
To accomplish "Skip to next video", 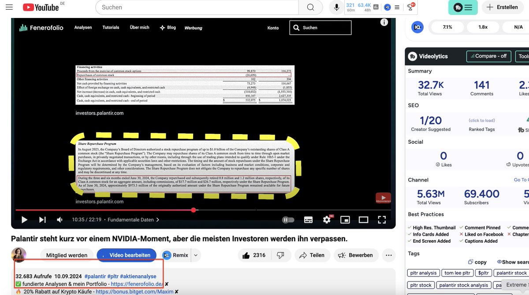I will coord(42,220).
